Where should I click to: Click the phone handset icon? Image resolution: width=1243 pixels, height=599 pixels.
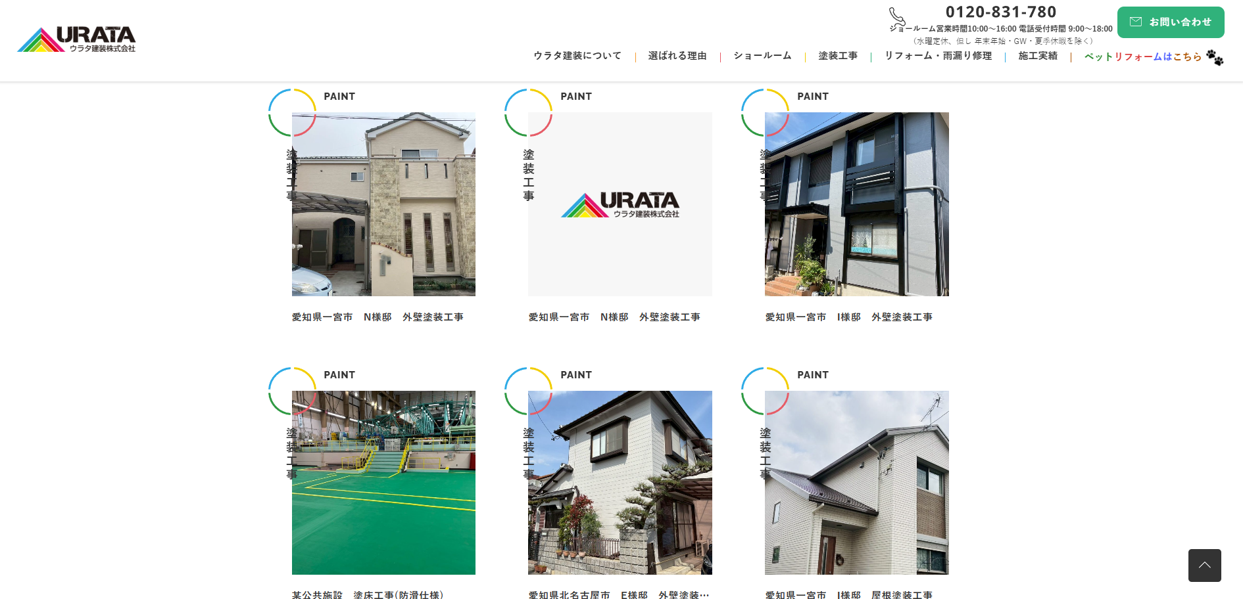pos(897,16)
